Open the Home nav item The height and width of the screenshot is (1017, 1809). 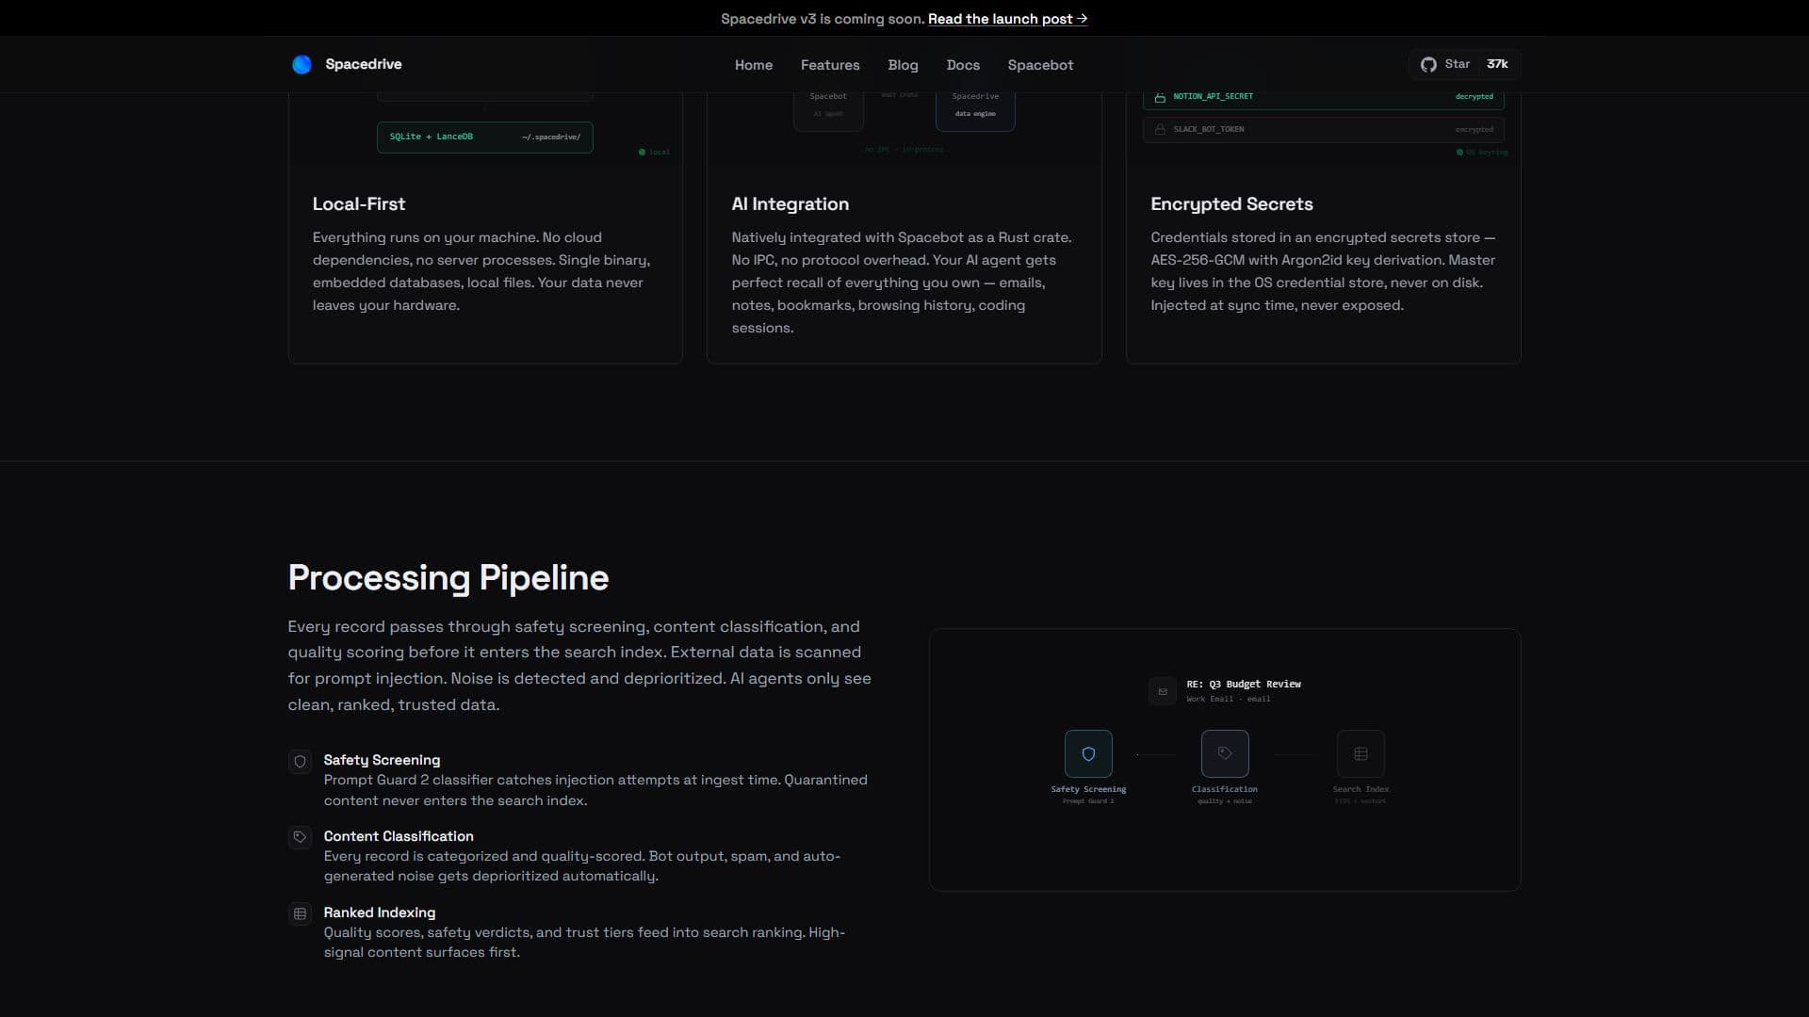754,65
